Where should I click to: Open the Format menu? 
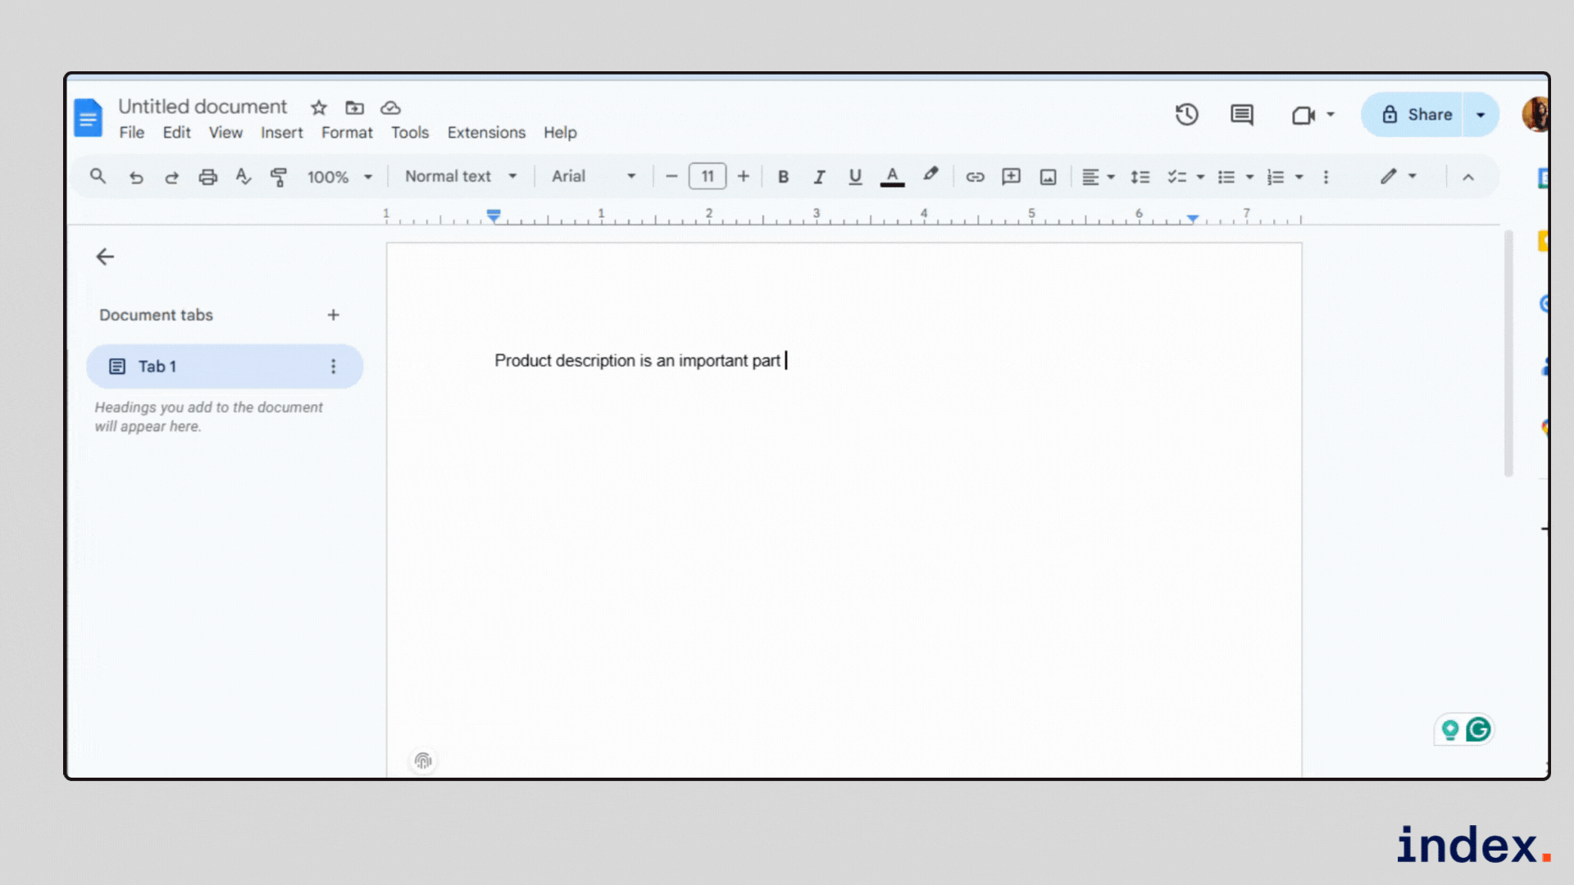pyautogui.click(x=346, y=133)
